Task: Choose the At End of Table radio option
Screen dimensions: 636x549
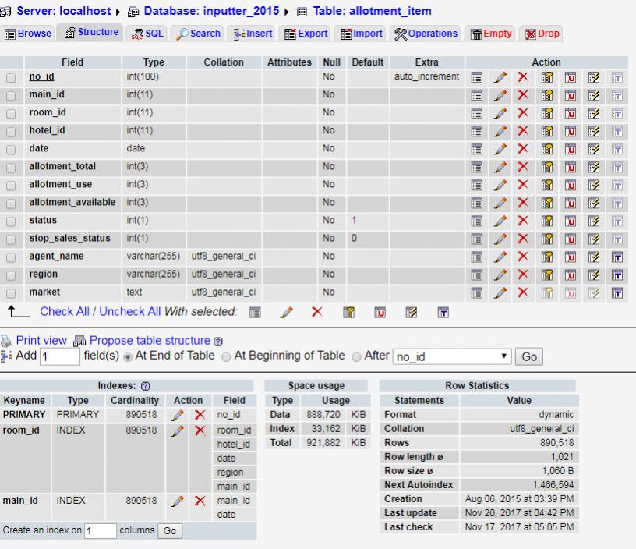Action: pos(128,357)
